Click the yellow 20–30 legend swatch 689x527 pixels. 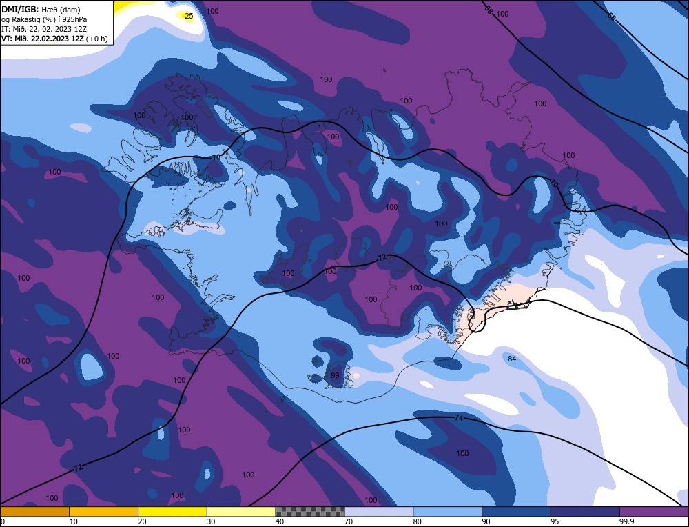(172, 512)
